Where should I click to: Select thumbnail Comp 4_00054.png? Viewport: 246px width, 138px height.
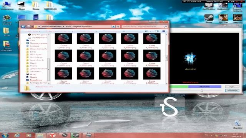[152, 58]
